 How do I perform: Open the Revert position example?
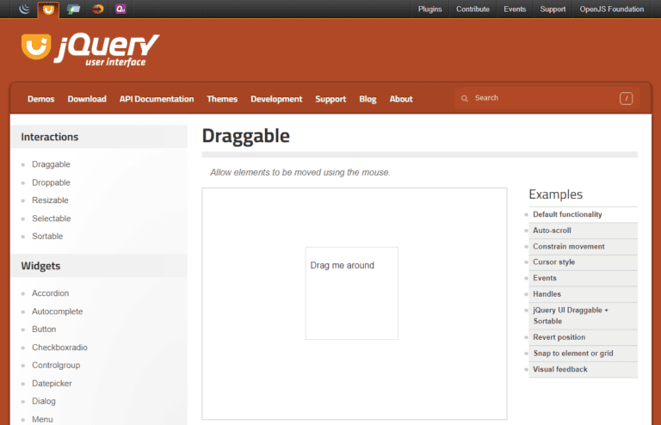(559, 337)
